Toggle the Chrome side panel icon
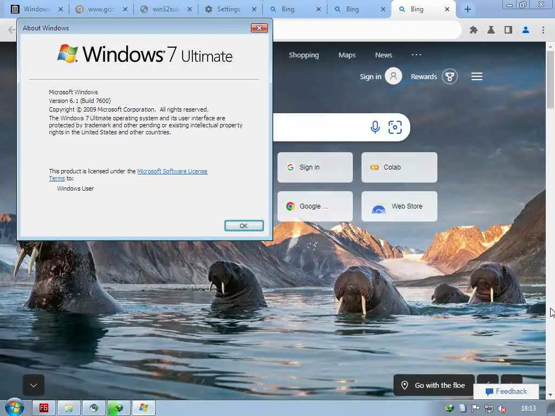The image size is (555, 416). click(508, 30)
